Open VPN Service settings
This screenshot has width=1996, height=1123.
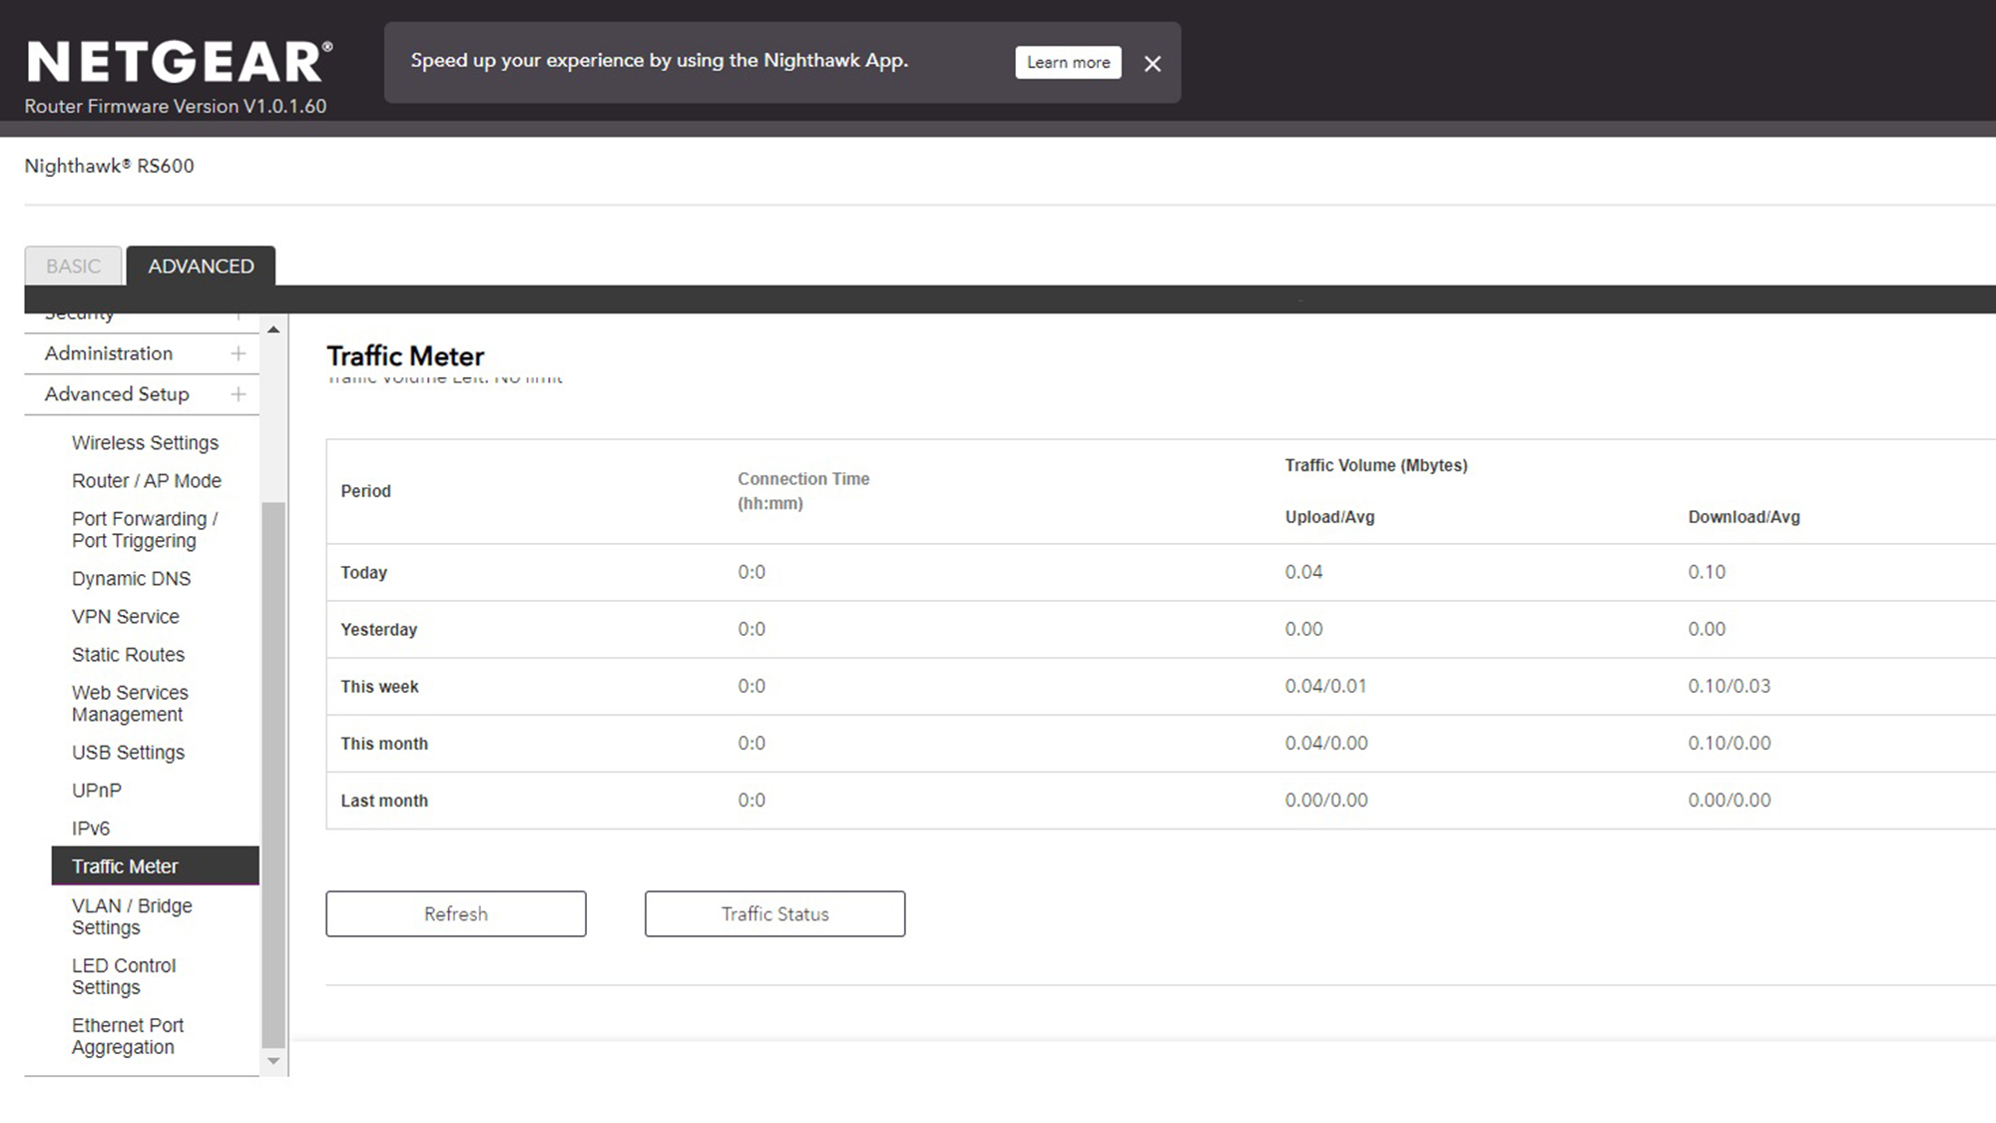coord(125,616)
